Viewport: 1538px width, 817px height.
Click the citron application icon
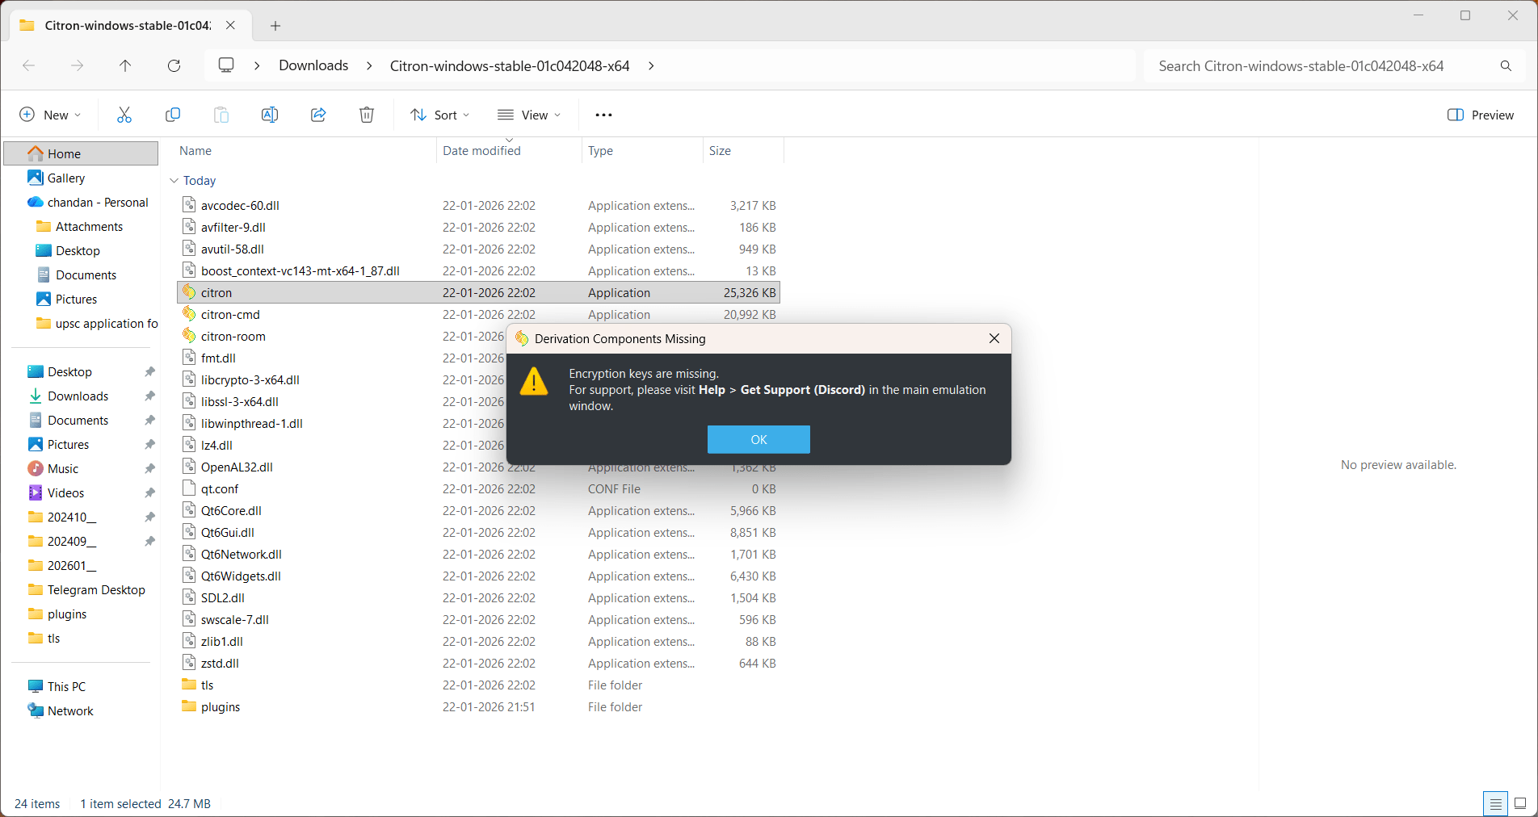tap(189, 291)
